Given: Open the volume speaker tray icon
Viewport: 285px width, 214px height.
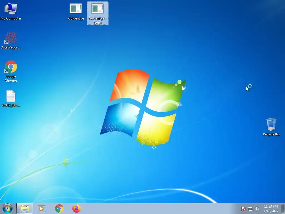Looking at the screenshot, I should (x=257, y=209).
